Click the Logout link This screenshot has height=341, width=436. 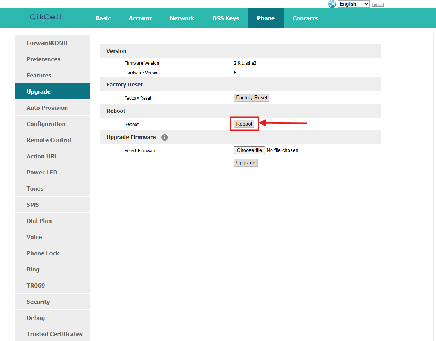point(378,5)
